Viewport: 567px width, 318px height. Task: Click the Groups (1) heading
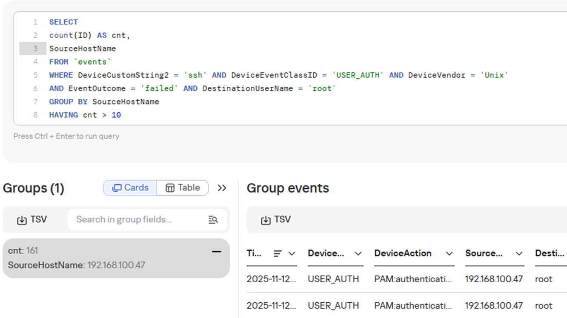click(x=34, y=188)
